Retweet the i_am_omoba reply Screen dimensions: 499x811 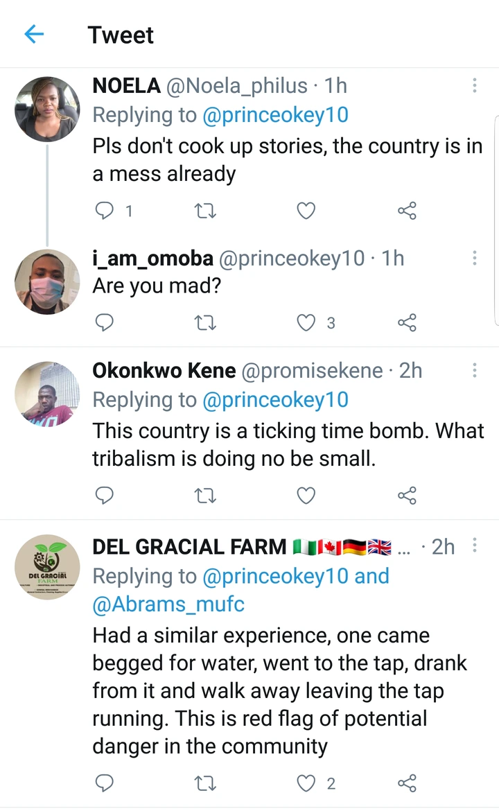click(x=205, y=322)
